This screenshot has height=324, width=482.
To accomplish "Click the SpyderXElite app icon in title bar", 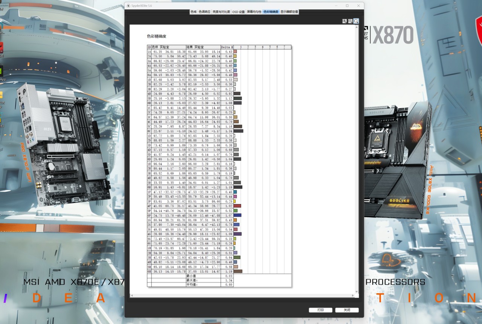I will 128,6.
